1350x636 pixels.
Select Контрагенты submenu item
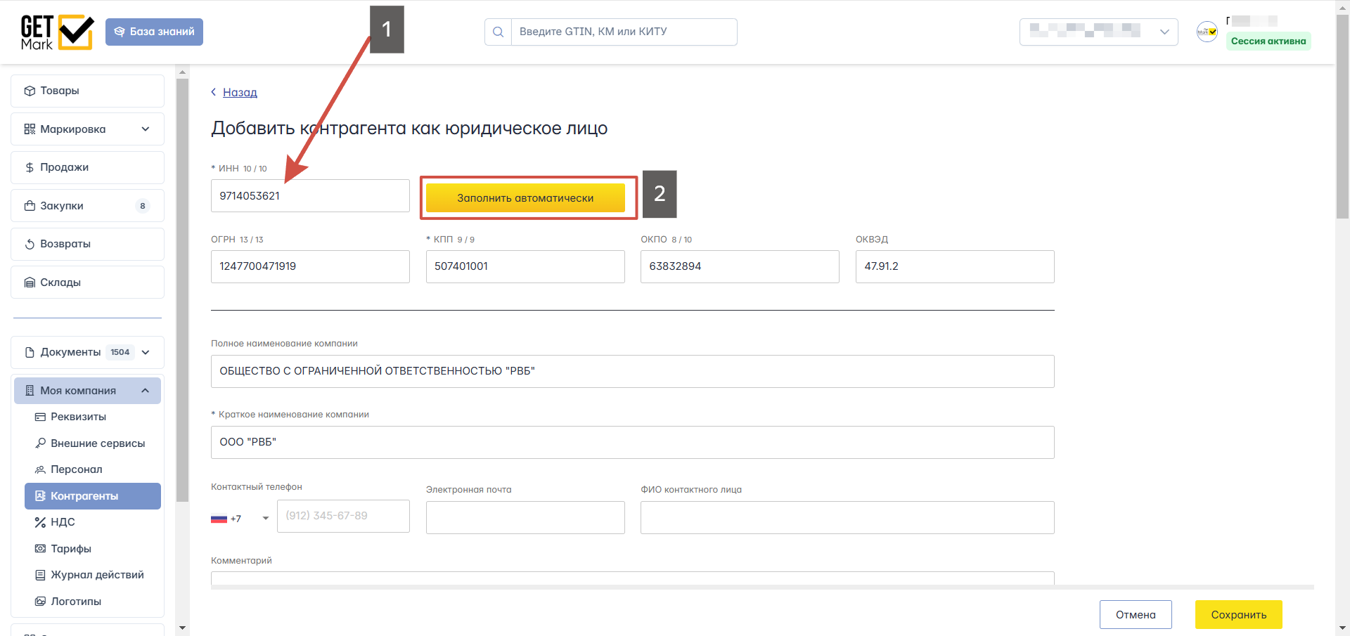pos(93,496)
